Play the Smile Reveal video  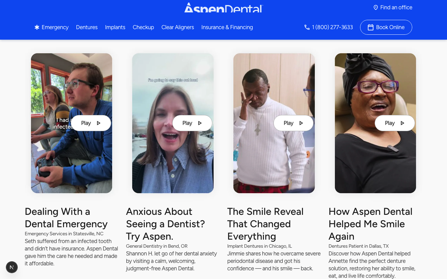click(x=293, y=123)
